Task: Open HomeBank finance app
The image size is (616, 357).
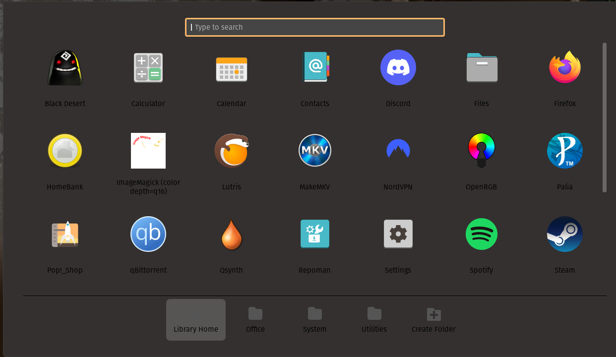Action: pos(65,151)
